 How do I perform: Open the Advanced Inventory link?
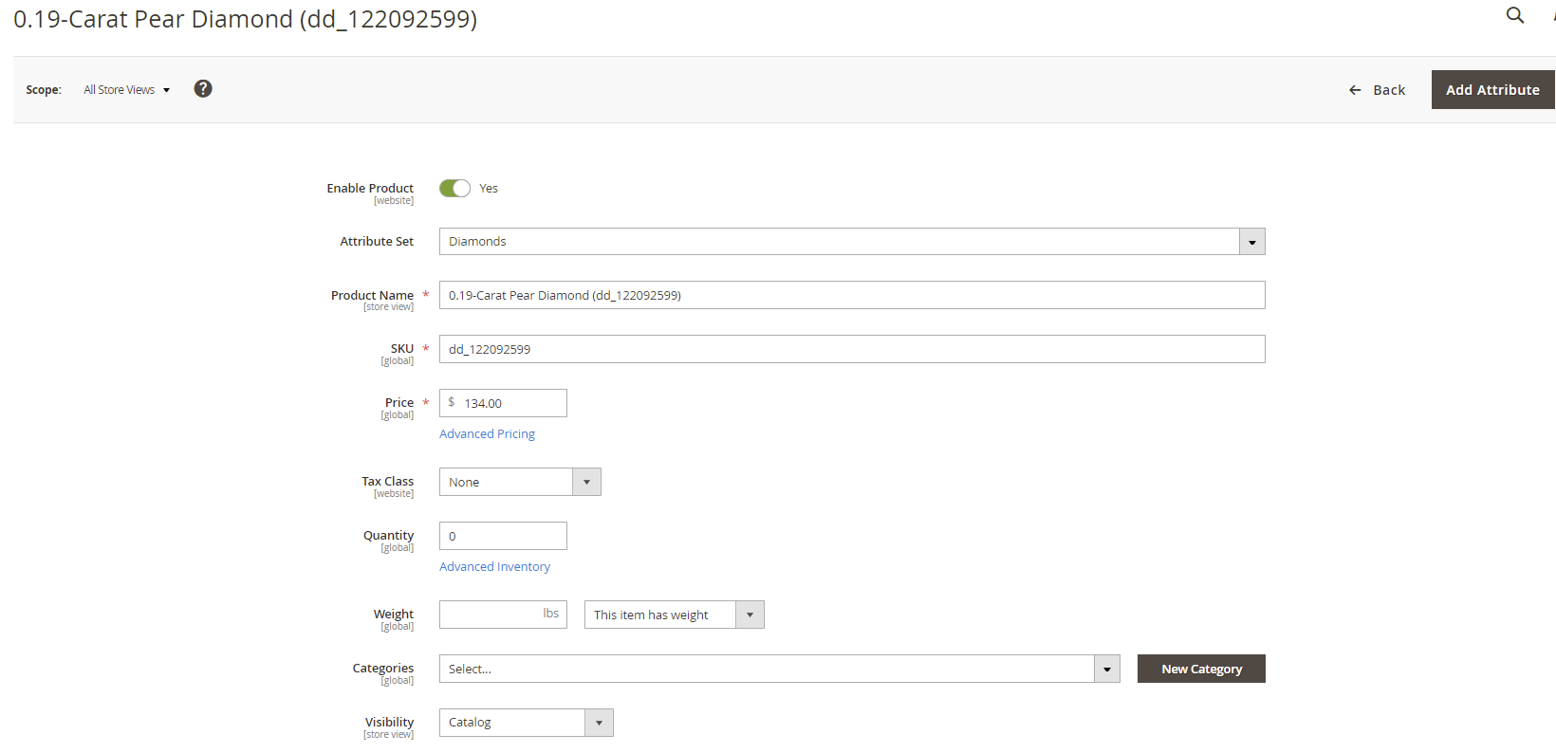(x=494, y=567)
